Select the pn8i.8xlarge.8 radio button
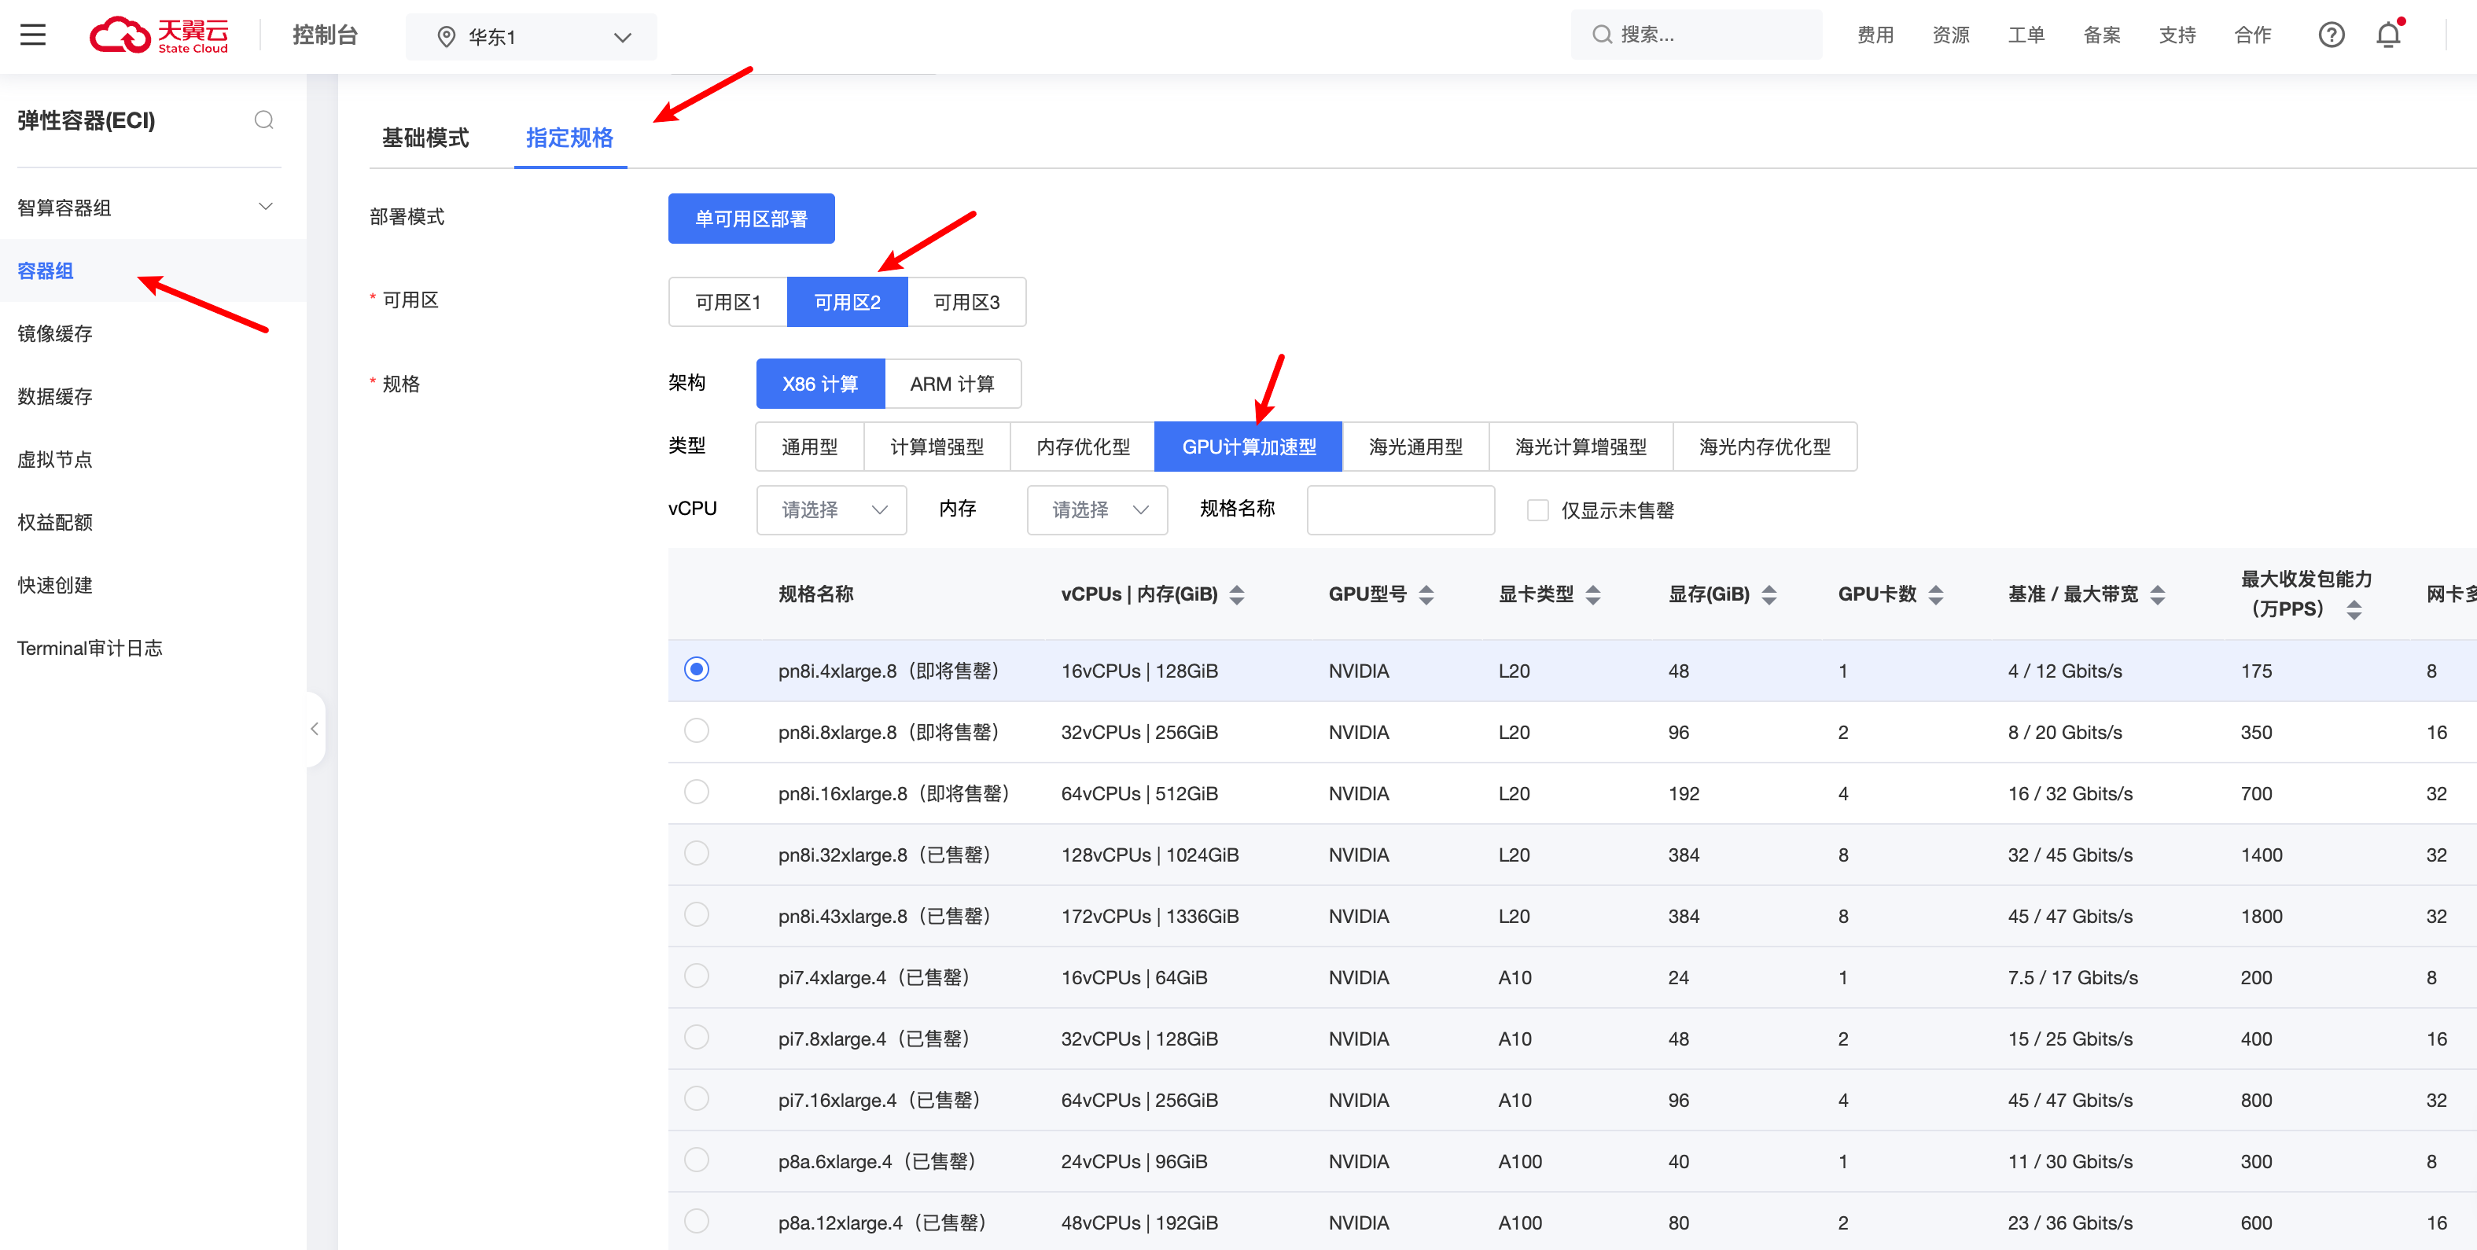This screenshot has height=1250, width=2477. pyautogui.click(x=696, y=731)
